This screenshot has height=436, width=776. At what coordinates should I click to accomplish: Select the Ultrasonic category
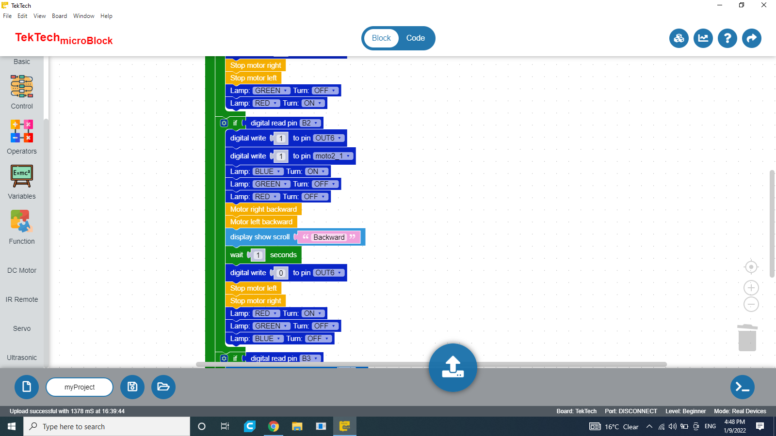click(x=22, y=358)
